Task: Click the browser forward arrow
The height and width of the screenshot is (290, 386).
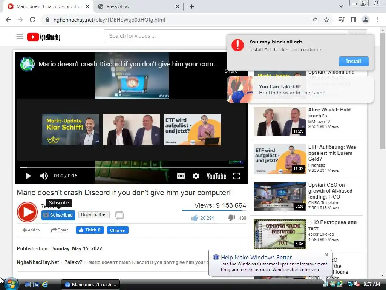Action: (x=20, y=20)
